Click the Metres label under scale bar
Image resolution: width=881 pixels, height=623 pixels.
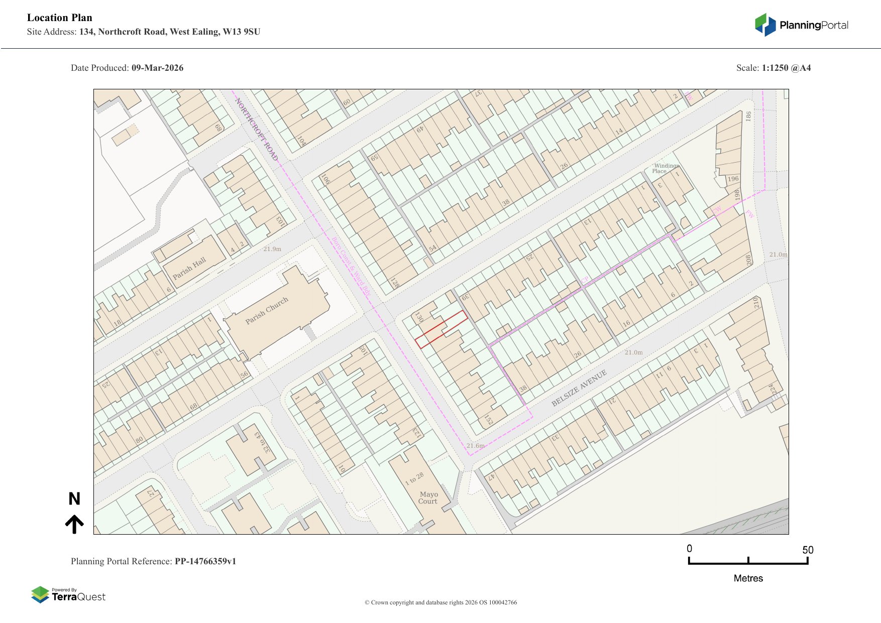tap(748, 578)
